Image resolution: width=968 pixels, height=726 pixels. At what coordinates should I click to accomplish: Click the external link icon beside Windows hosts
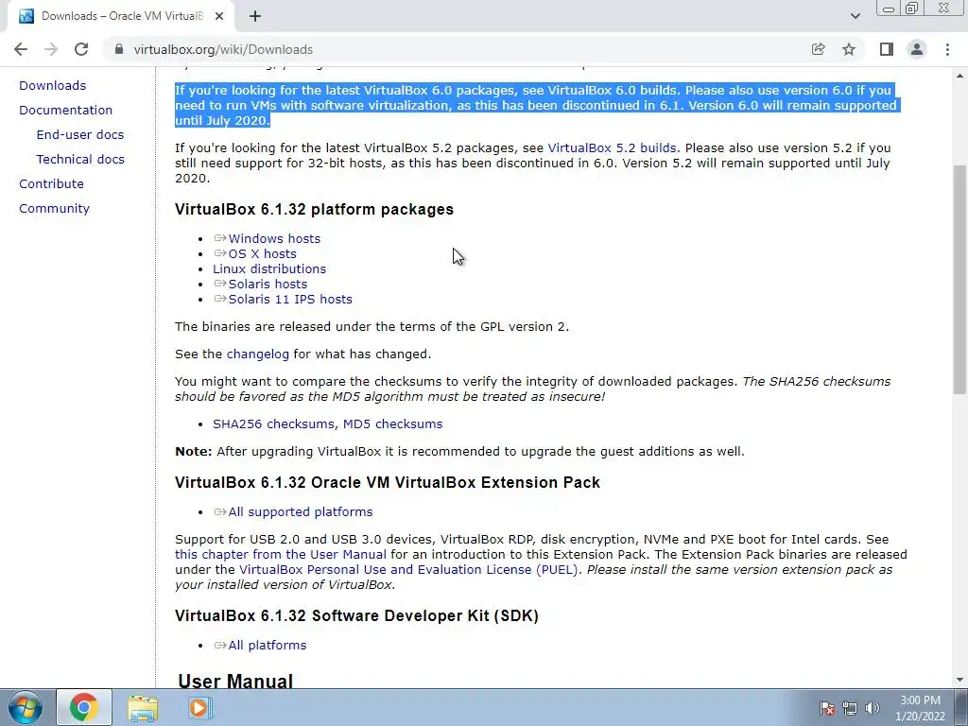(220, 238)
